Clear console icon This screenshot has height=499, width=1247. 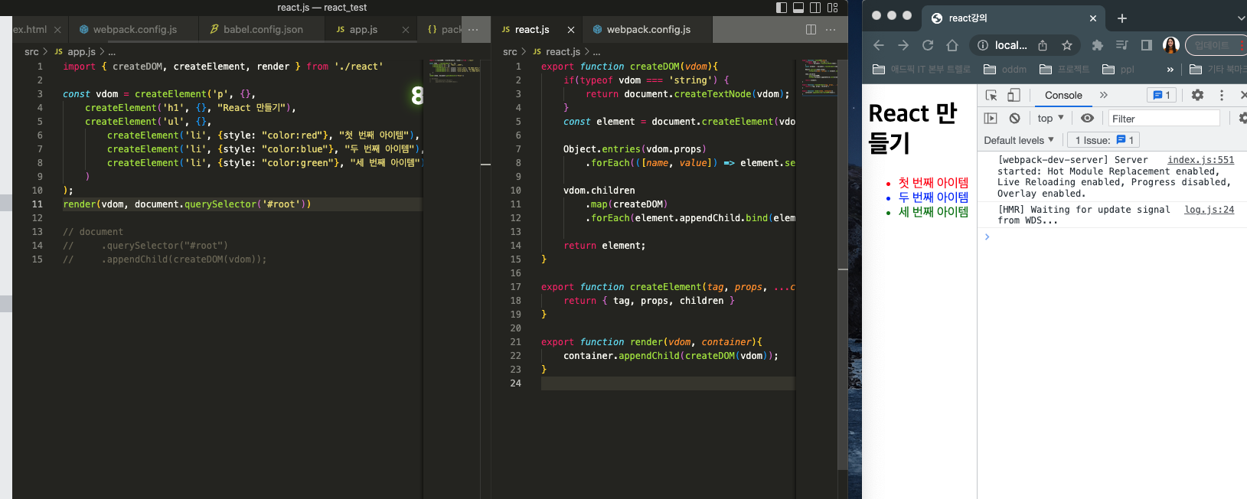1014,118
